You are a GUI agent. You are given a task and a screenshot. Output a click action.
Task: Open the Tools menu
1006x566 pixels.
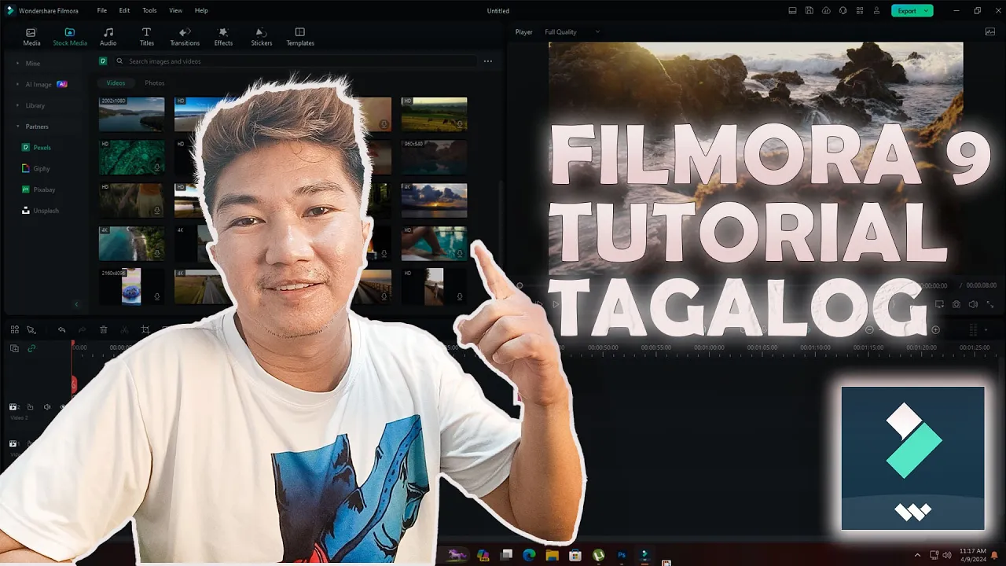tap(149, 10)
